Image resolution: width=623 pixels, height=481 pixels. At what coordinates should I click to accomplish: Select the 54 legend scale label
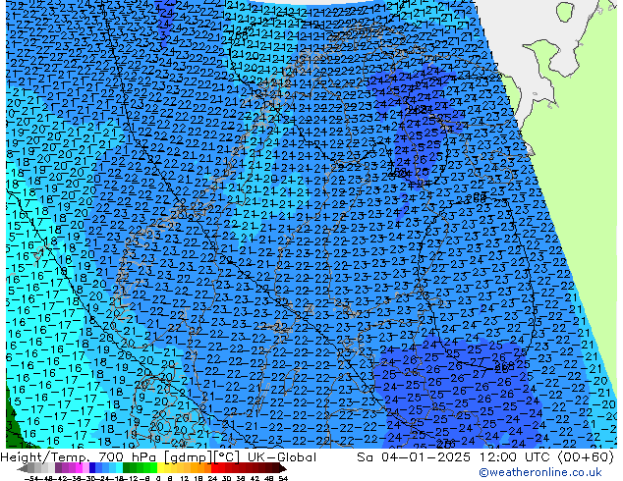pos(282,479)
